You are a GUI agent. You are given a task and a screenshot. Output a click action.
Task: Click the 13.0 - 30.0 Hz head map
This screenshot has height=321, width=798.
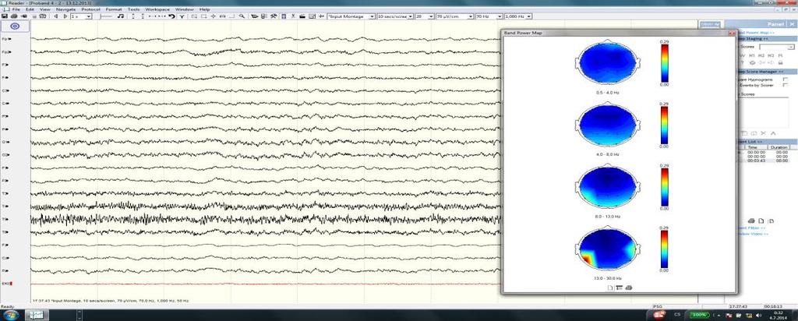[607, 249]
